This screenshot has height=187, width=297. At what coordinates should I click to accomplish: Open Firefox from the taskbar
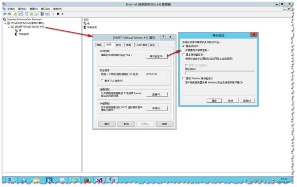(x=87, y=180)
